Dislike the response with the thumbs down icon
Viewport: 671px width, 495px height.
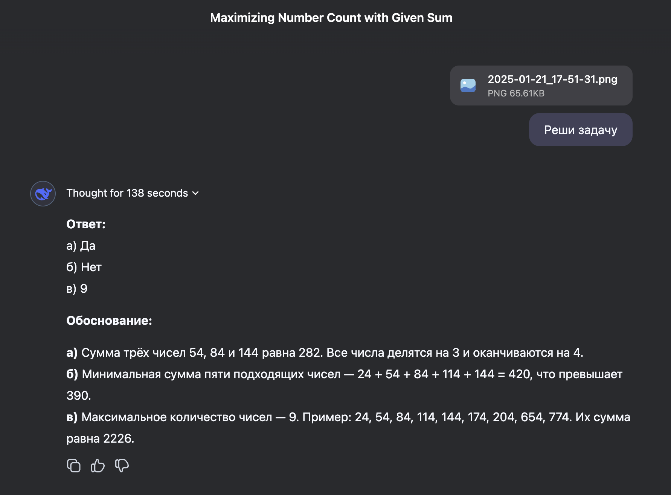tap(122, 466)
